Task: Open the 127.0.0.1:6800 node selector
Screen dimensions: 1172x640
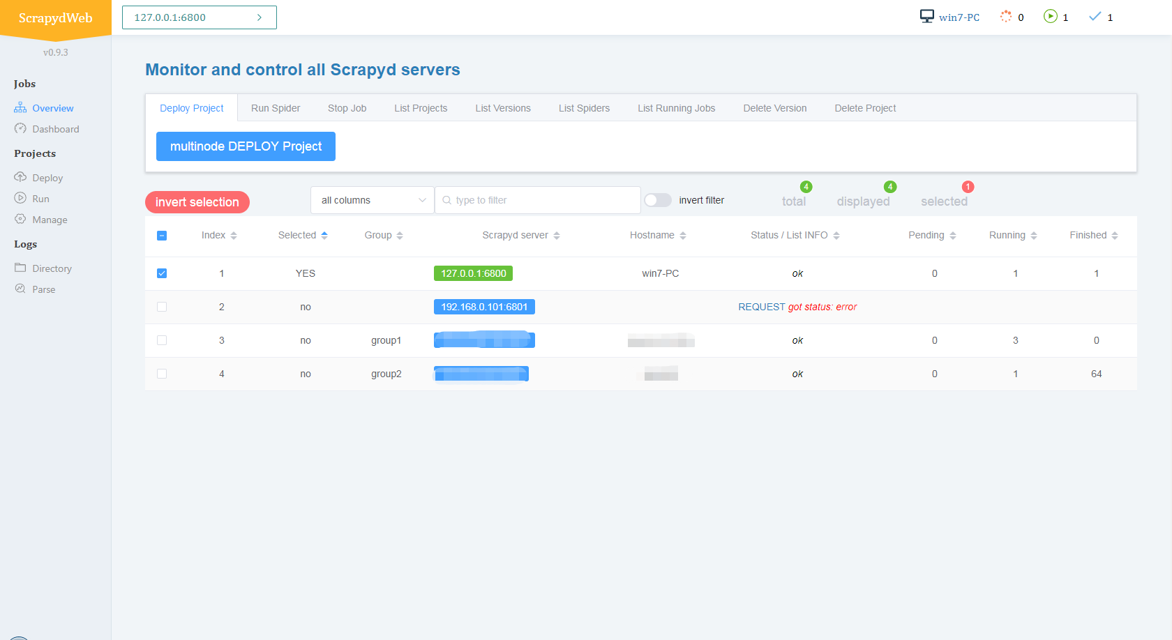Action: [x=199, y=17]
